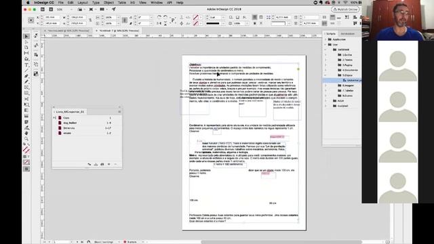Click the fill and stroke box in toolbox
The image size is (434, 244).
click(26, 150)
